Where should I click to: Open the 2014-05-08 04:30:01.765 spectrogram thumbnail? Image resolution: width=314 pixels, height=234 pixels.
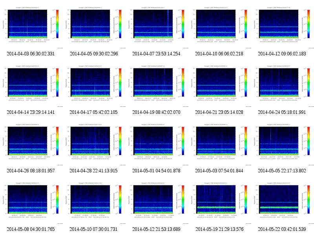pyautogui.click(x=31, y=201)
